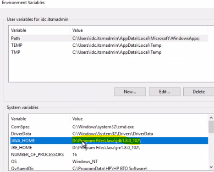This screenshot has width=214, height=172.
Task: Select the OS system variable
Action: pyautogui.click(x=109, y=161)
